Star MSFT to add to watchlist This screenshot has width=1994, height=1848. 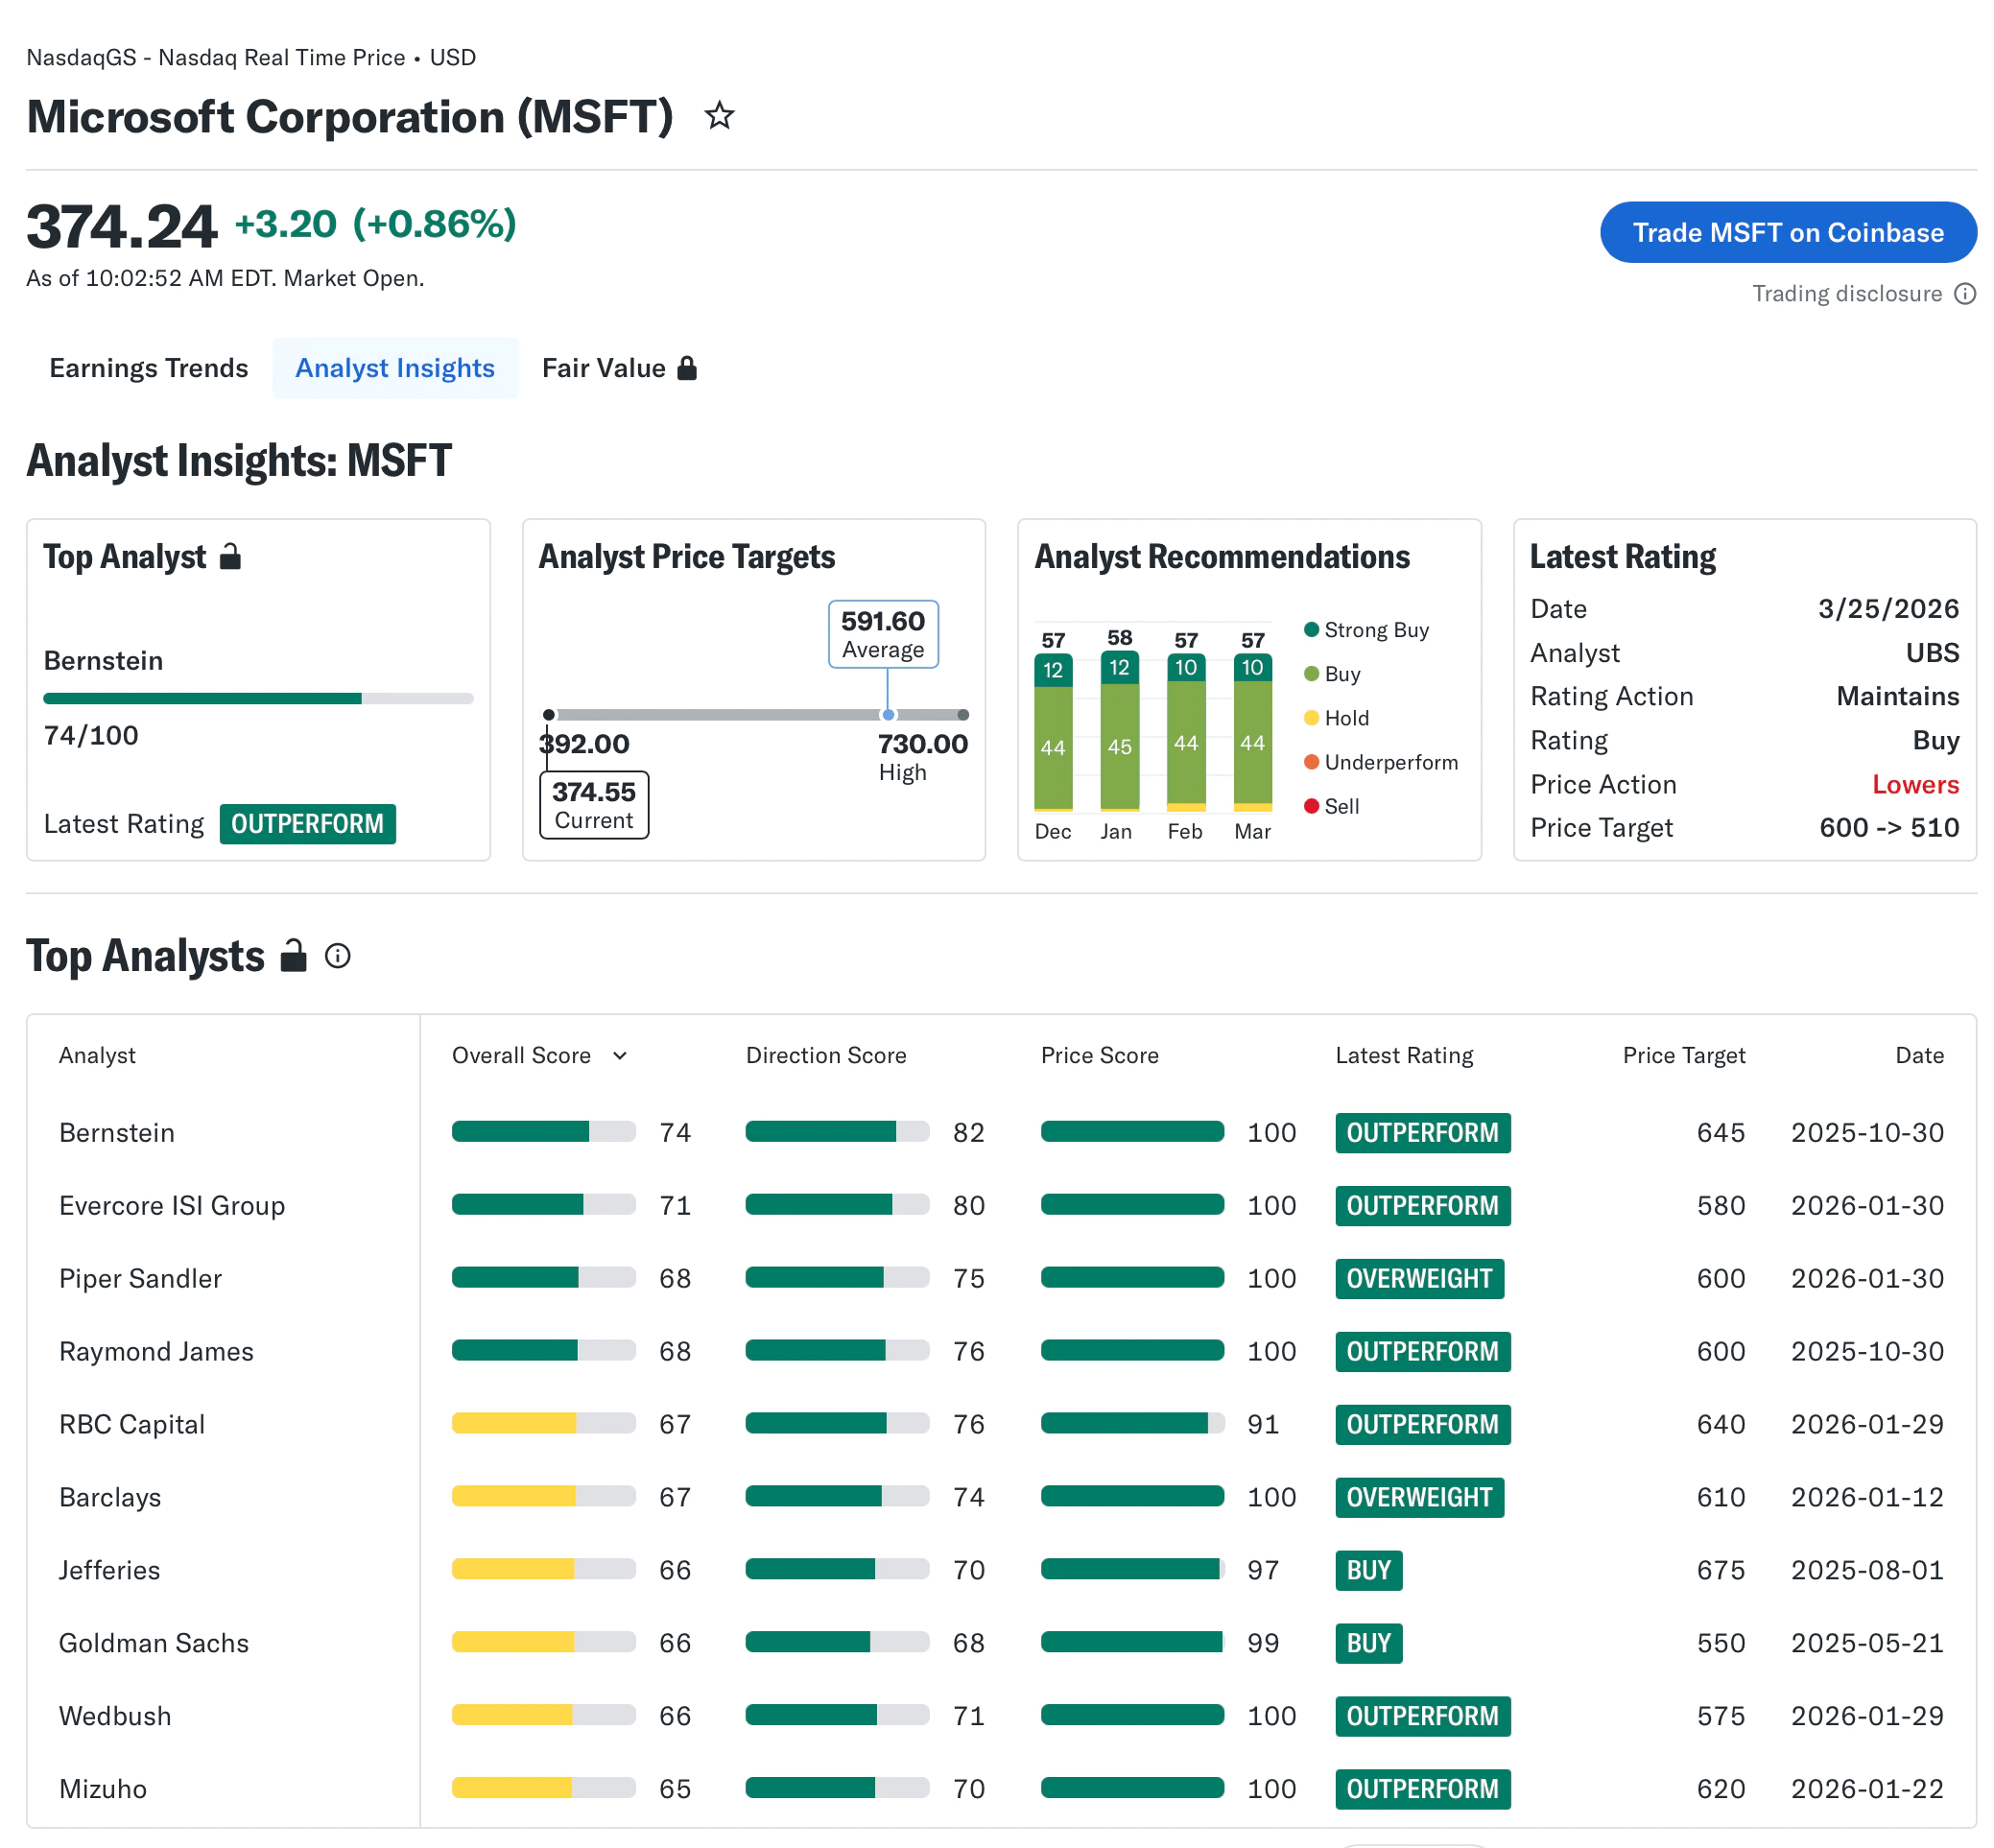pos(719,117)
